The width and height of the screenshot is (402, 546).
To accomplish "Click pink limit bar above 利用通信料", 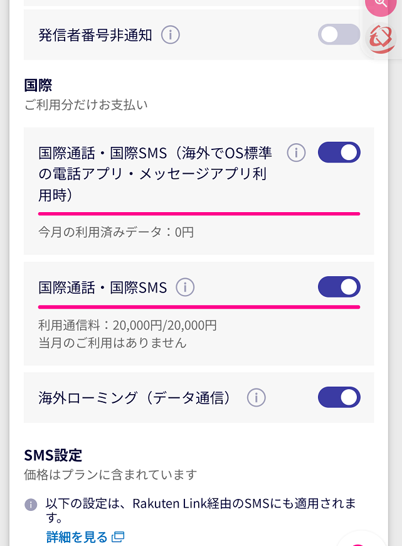I will click(x=199, y=307).
